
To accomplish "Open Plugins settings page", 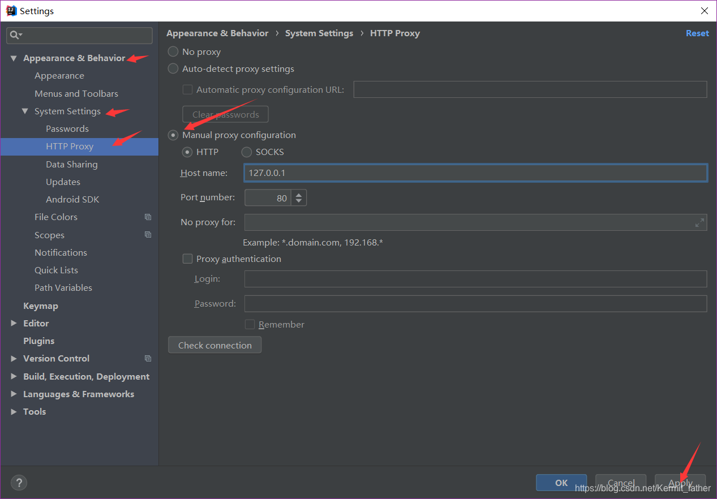I will [x=39, y=341].
